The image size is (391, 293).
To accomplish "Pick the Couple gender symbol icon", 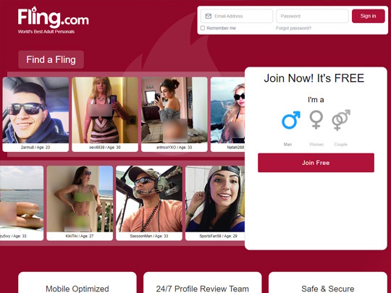I will click(341, 120).
